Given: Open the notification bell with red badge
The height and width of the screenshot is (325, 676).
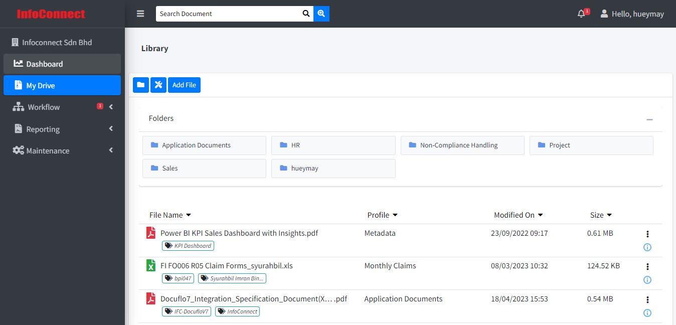Looking at the screenshot, I should tap(582, 14).
